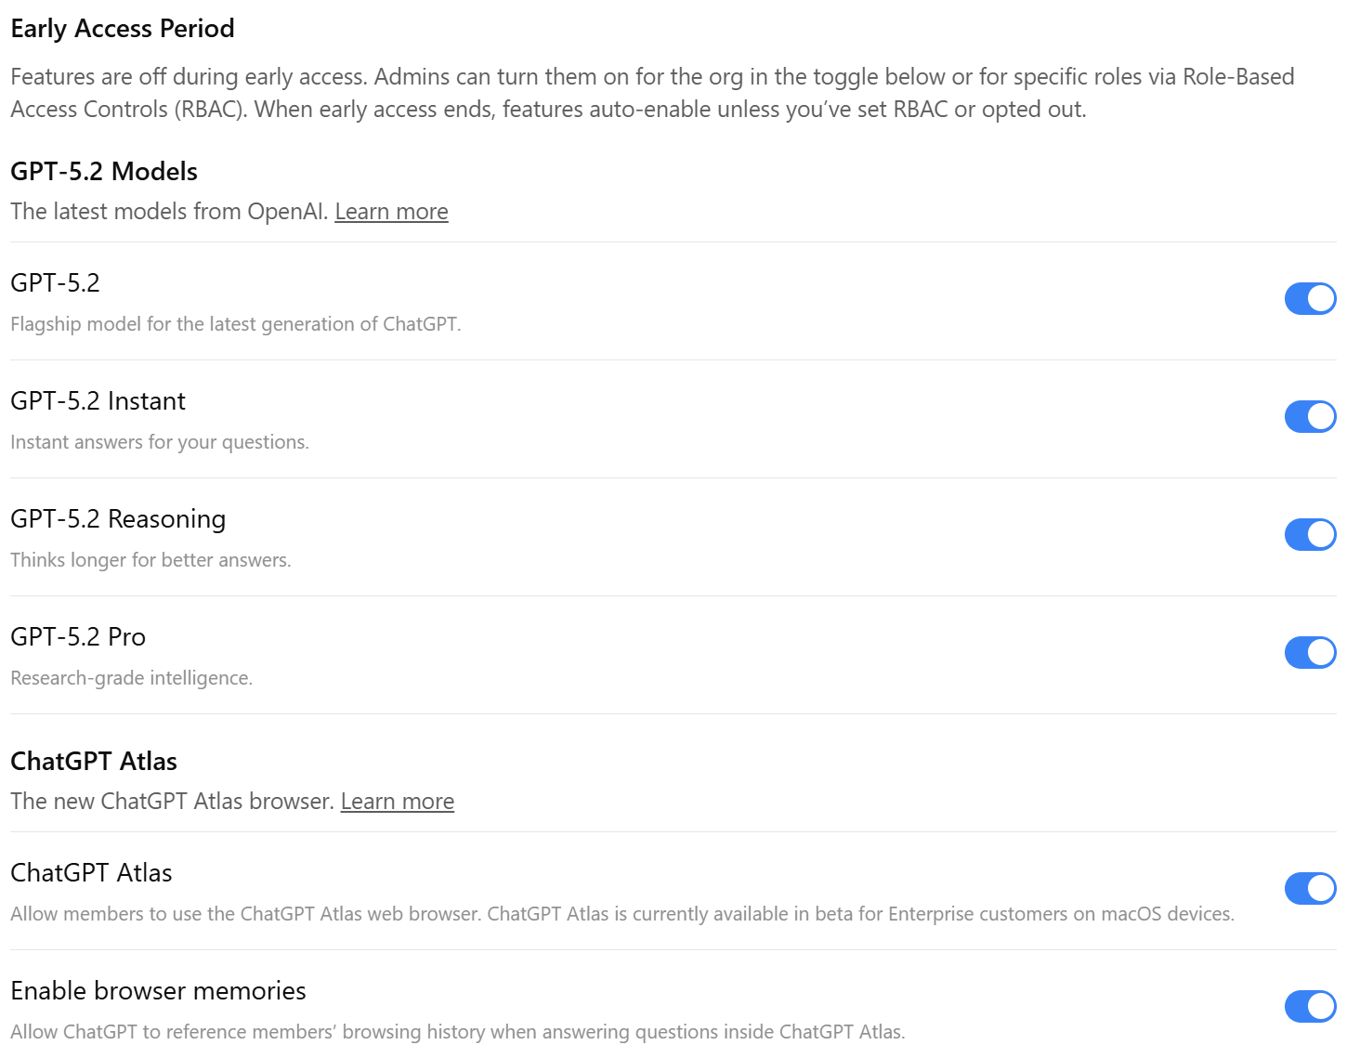Turn off the GPT-5.2 flagship model toggle
This screenshot has width=1360, height=1058.
tap(1310, 299)
